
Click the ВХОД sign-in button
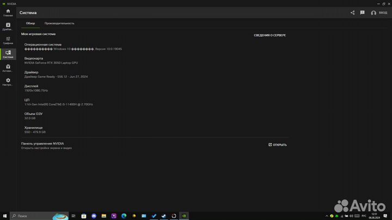[x=383, y=12]
